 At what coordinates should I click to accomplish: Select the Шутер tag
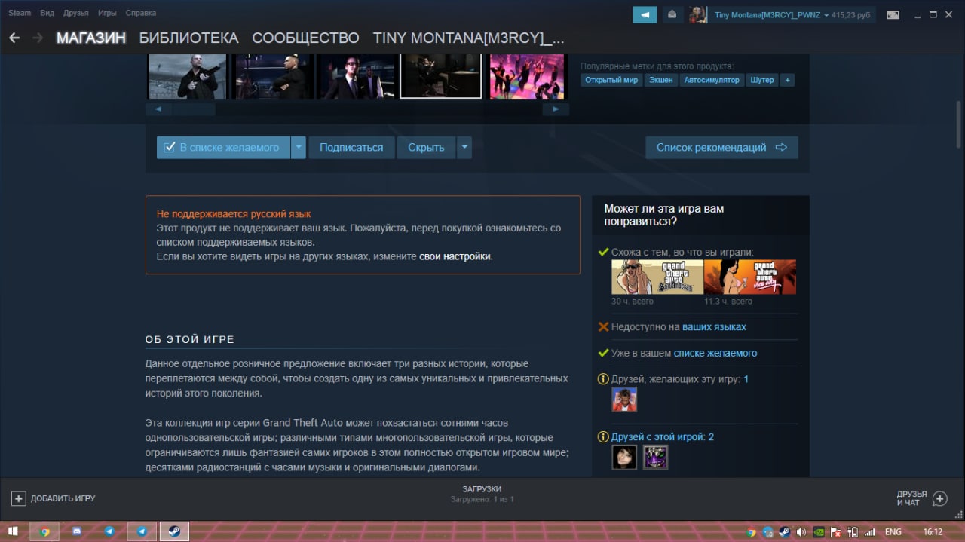(x=761, y=80)
